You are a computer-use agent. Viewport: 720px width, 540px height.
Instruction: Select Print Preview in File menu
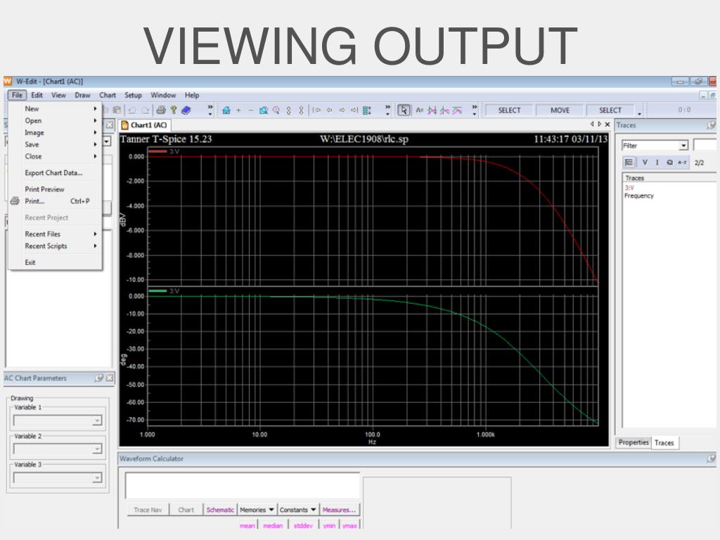(x=55, y=189)
